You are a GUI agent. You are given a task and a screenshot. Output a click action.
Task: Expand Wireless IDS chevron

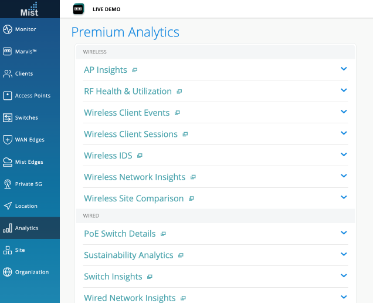344,154
